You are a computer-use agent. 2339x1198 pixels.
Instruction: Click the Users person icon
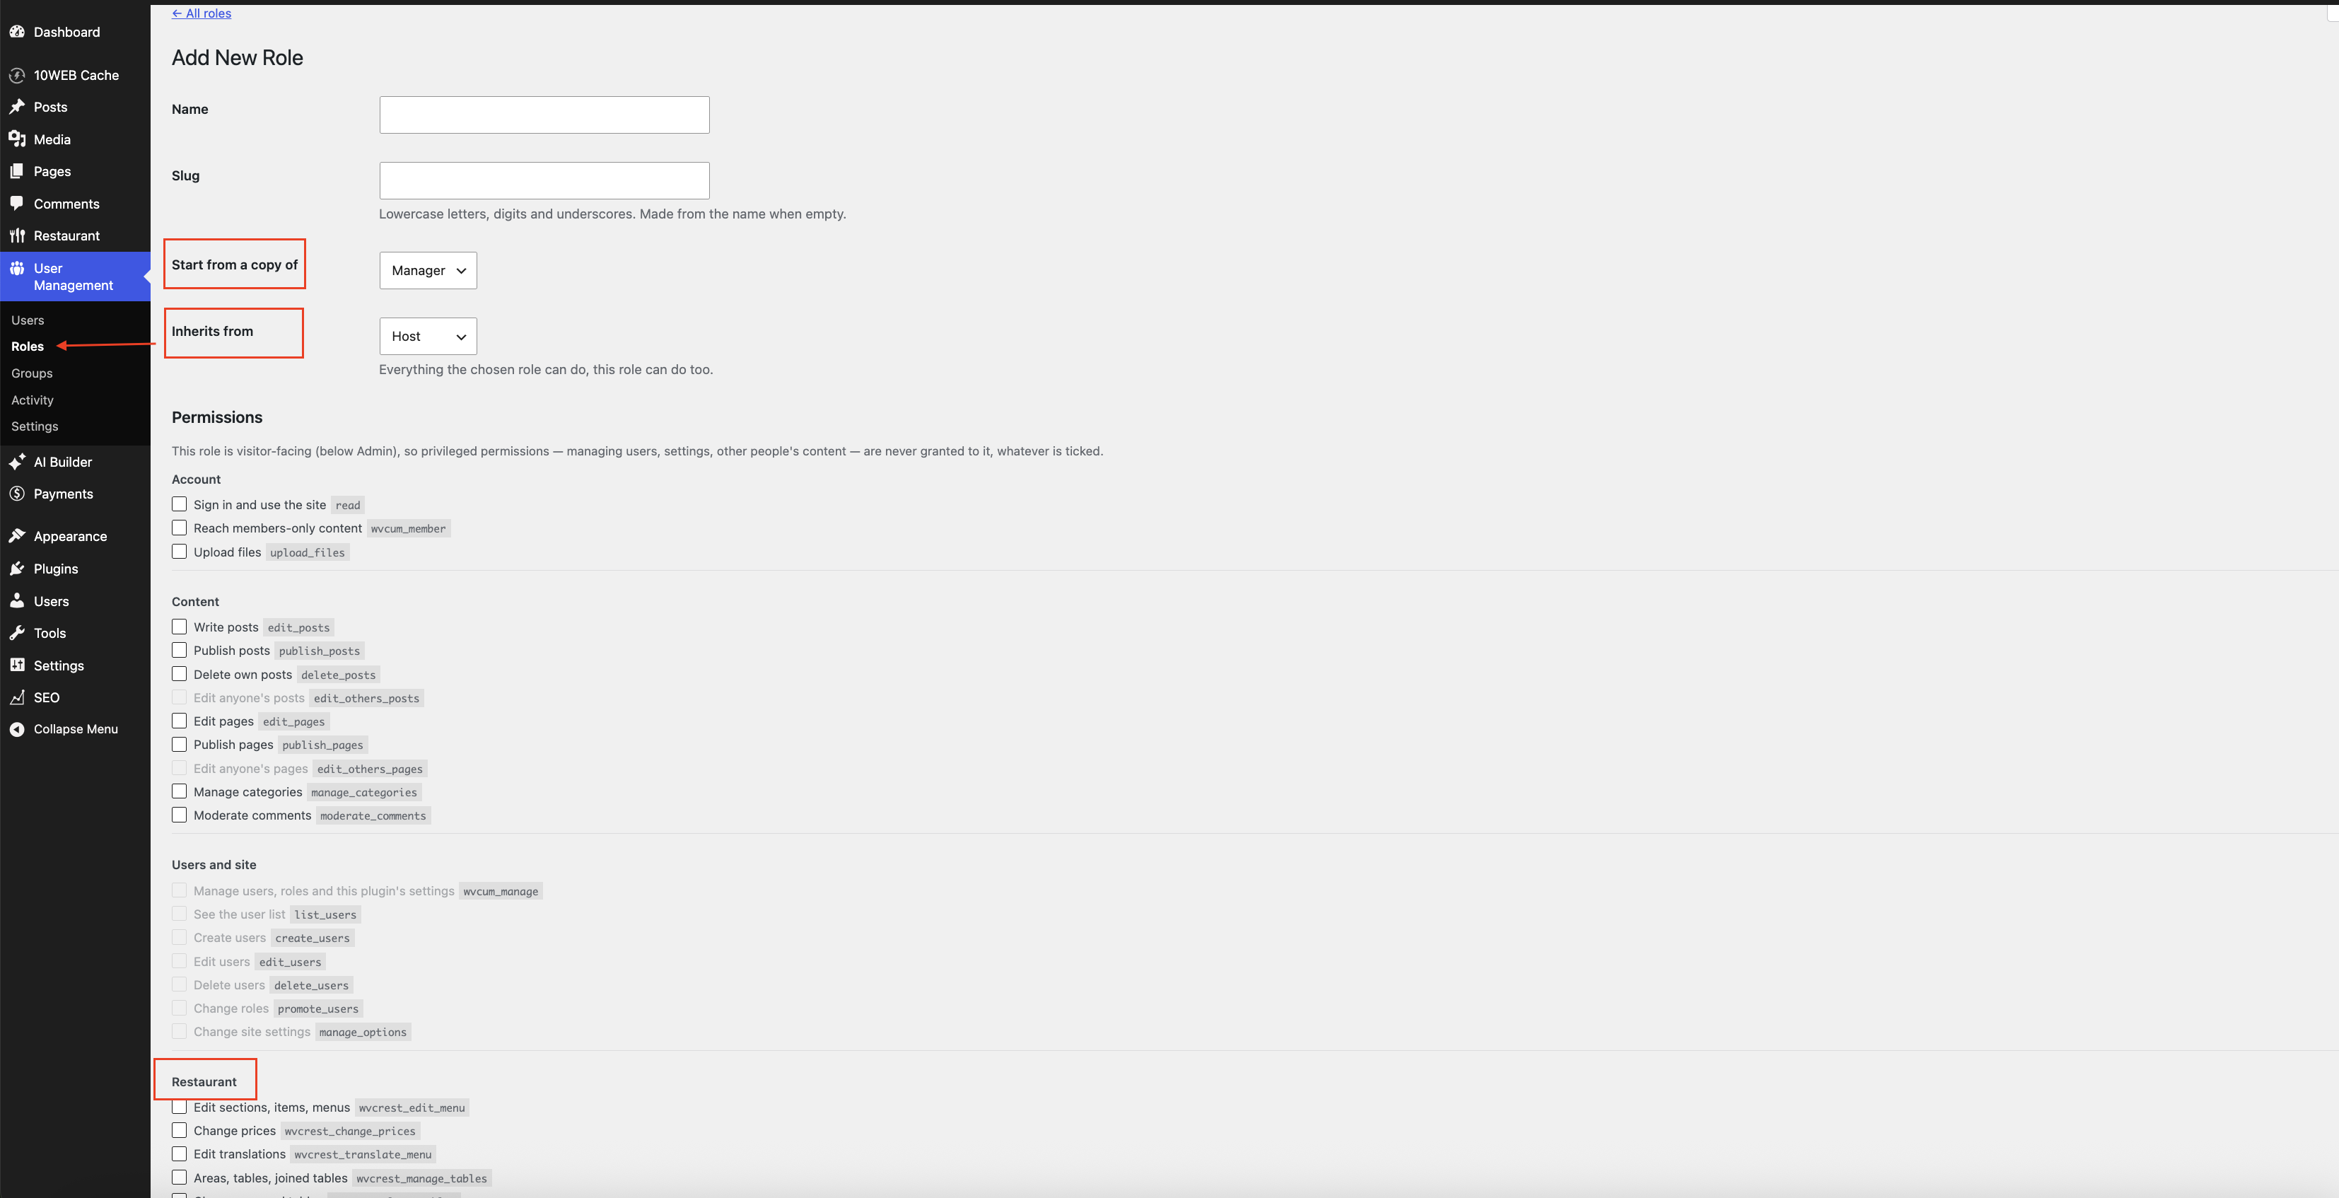point(16,601)
